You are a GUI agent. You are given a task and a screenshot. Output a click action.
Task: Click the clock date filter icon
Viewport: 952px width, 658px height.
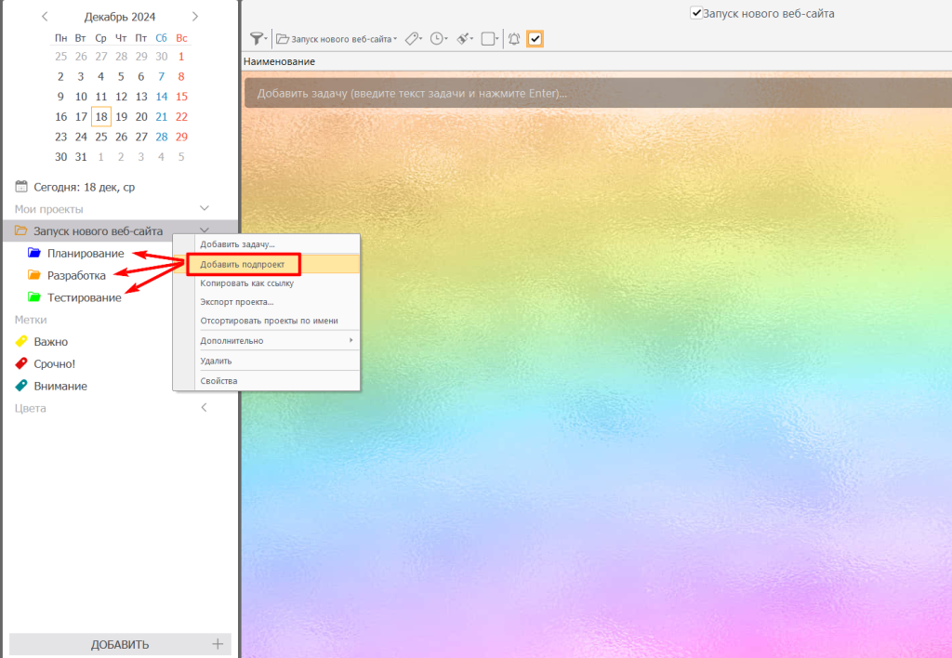pos(436,39)
